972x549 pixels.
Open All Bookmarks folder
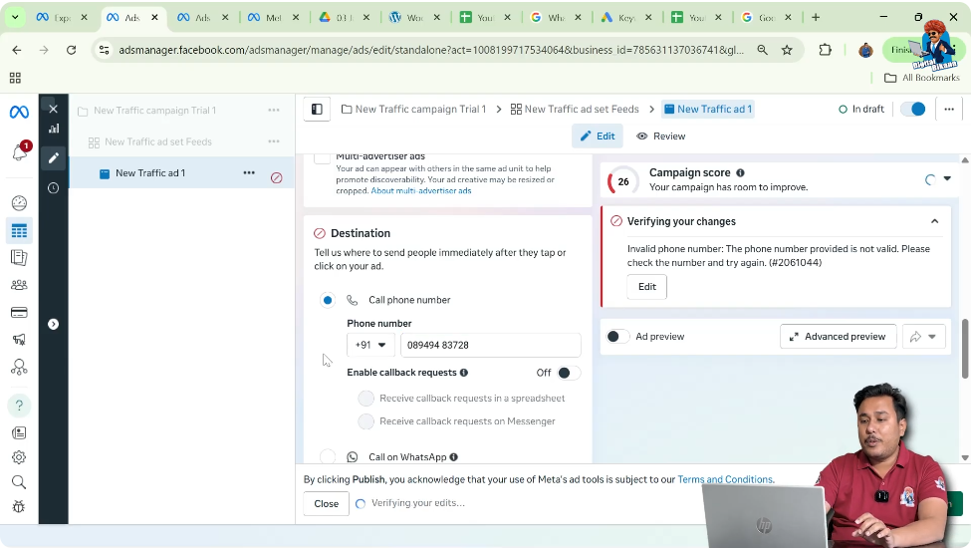[922, 78]
